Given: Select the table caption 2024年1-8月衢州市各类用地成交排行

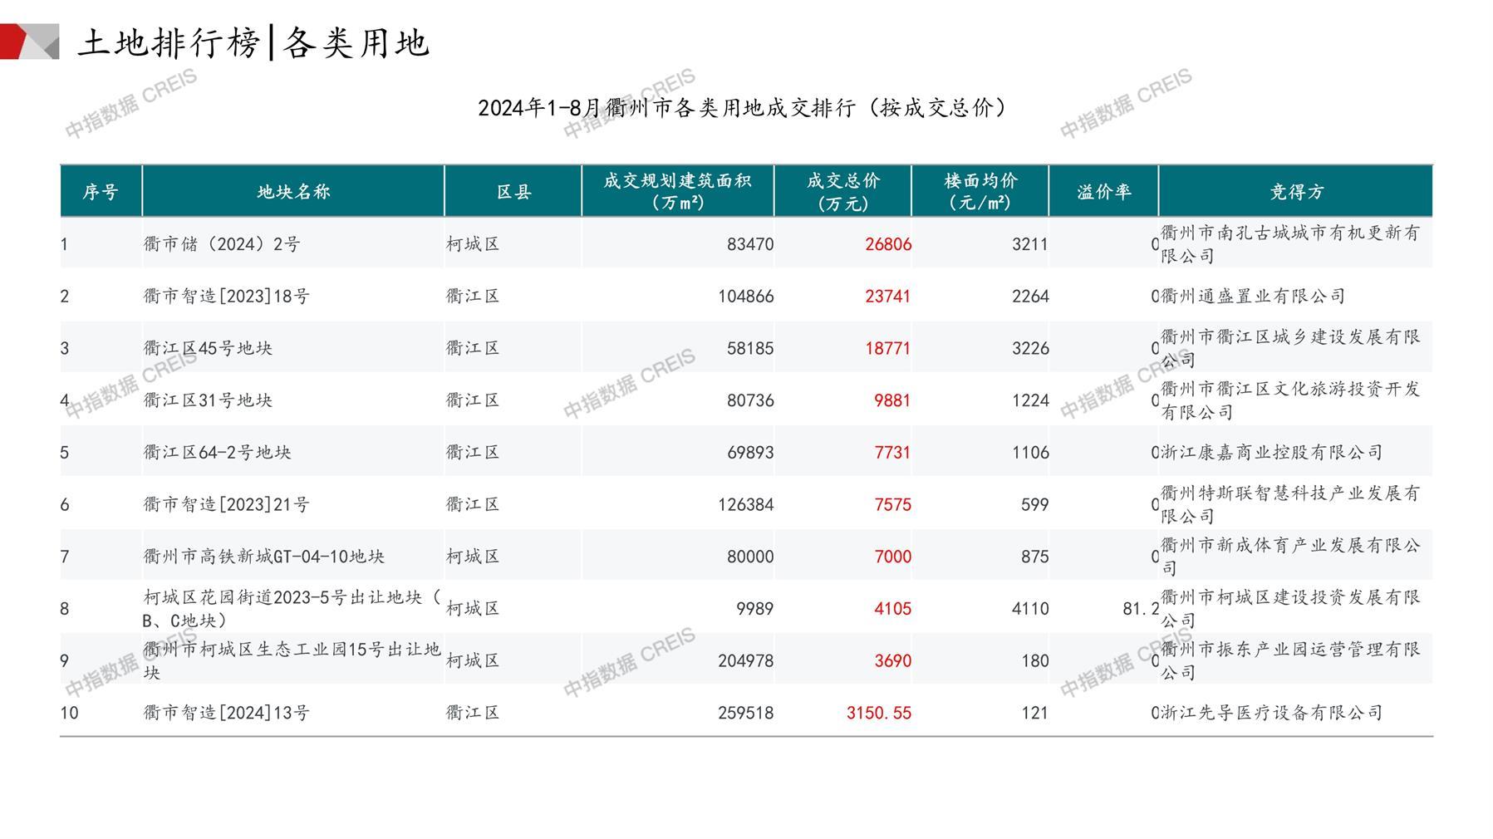Looking at the screenshot, I should (743, 108).
